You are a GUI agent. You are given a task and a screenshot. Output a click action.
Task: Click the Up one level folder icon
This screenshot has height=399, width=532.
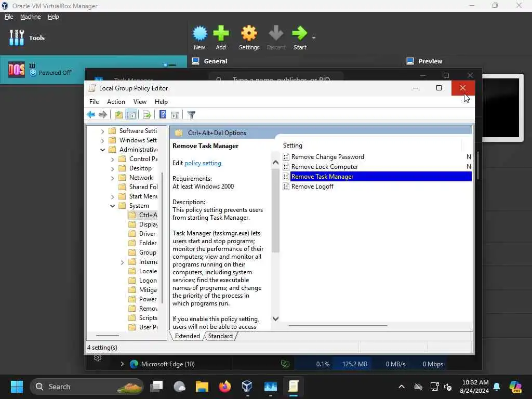pos(118,115)
